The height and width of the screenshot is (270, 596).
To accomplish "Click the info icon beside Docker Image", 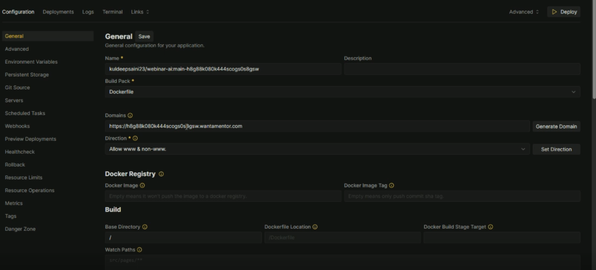I will click(142, 185).
